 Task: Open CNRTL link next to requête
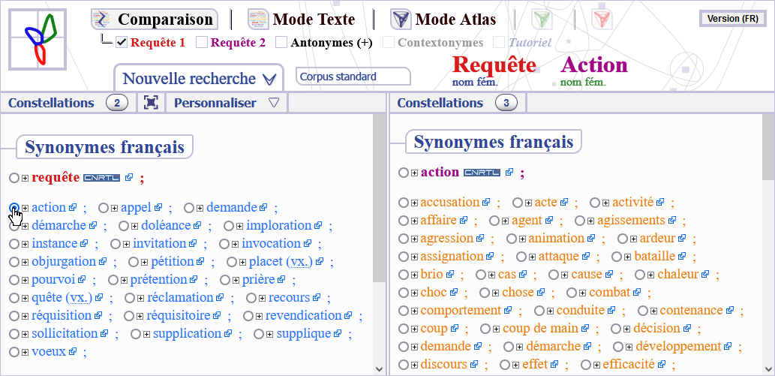point(101,178)
